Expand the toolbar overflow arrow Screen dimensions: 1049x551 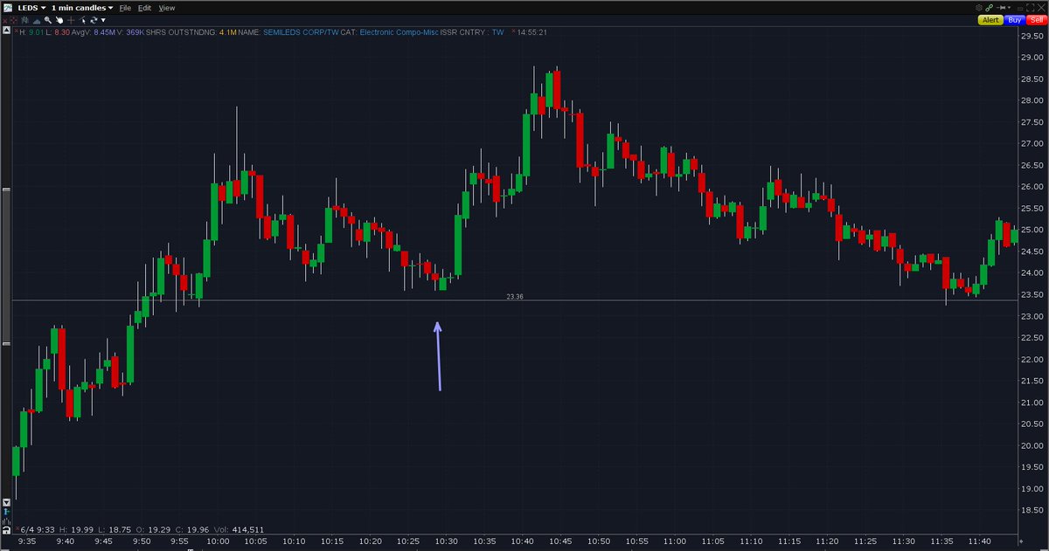tap(103, 21)
